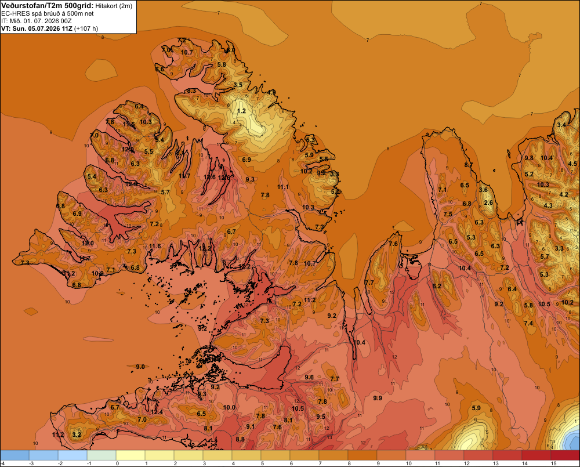The image size is (580, 467).
Task: Click the title text 'Veðurstofan/T2m 500grid:'
Action: (x=48, y=6)
